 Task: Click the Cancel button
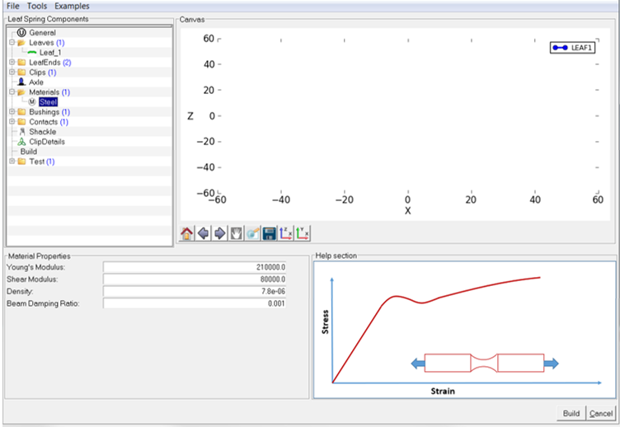click(x=601, y=413)
